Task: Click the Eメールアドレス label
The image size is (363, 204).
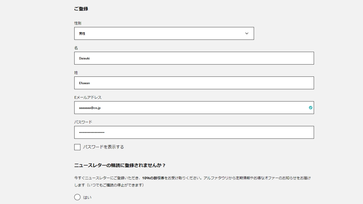Action: [88, 97]
